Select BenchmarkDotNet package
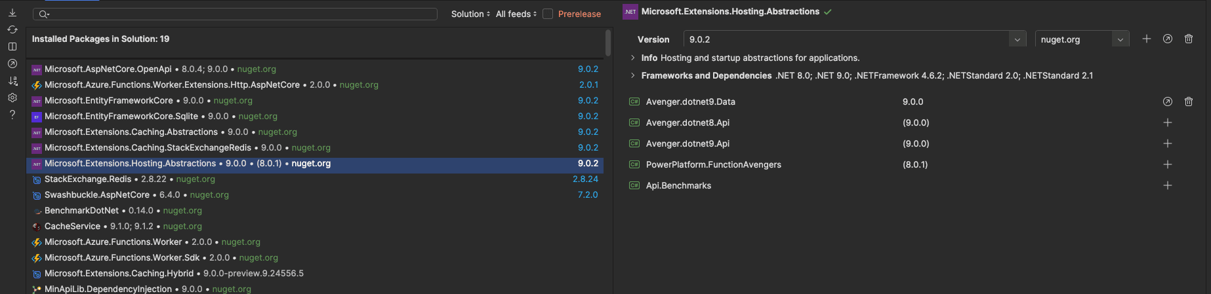Viewport: 1211px width, 294px height. [315, 210]
